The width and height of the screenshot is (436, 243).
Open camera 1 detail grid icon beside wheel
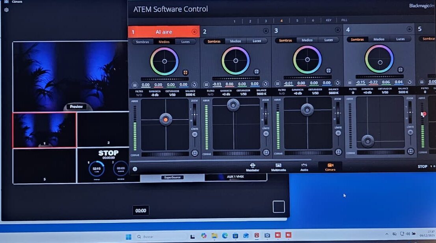[x=185, y=72]
